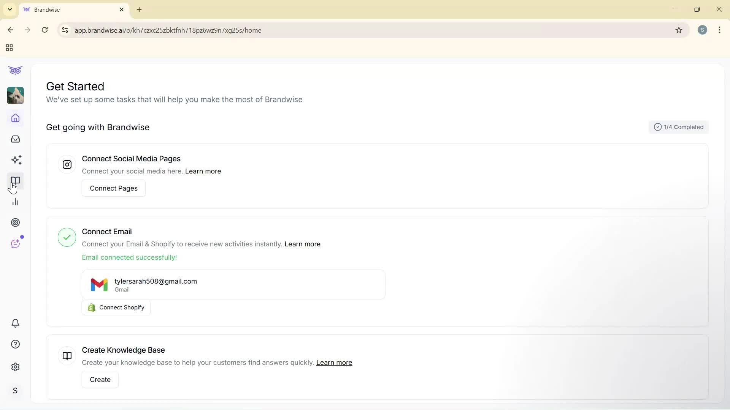Open the Help question-mark icon
Screen dimensions: 730x410
(x=15, y=344)
